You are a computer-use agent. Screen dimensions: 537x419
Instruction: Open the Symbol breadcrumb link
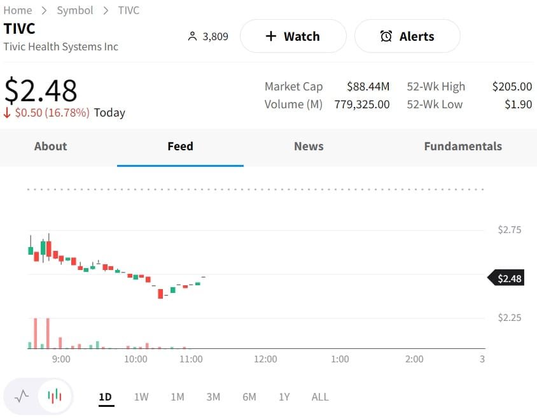coord(75,10)
